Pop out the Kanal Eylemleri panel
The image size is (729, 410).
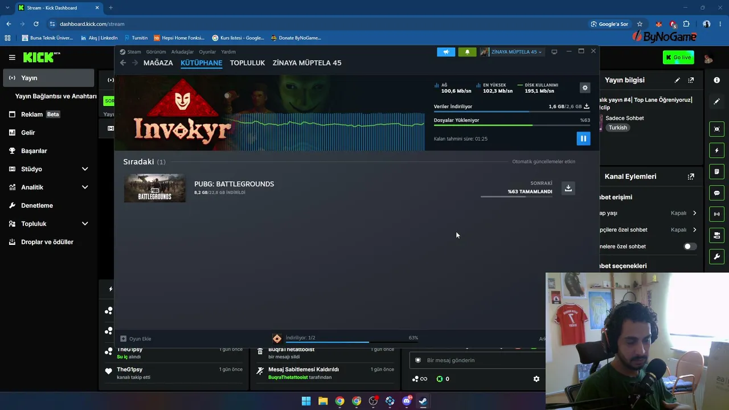click(691, 177)
